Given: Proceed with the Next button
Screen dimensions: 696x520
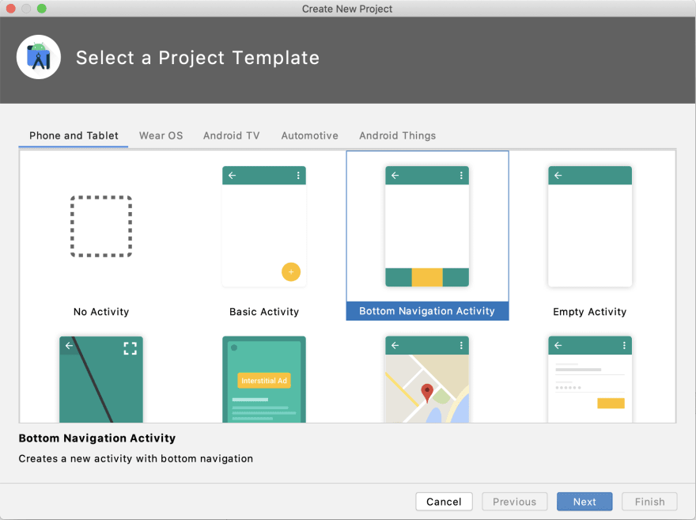Looking at the screenshot, I should pos(584,502).
